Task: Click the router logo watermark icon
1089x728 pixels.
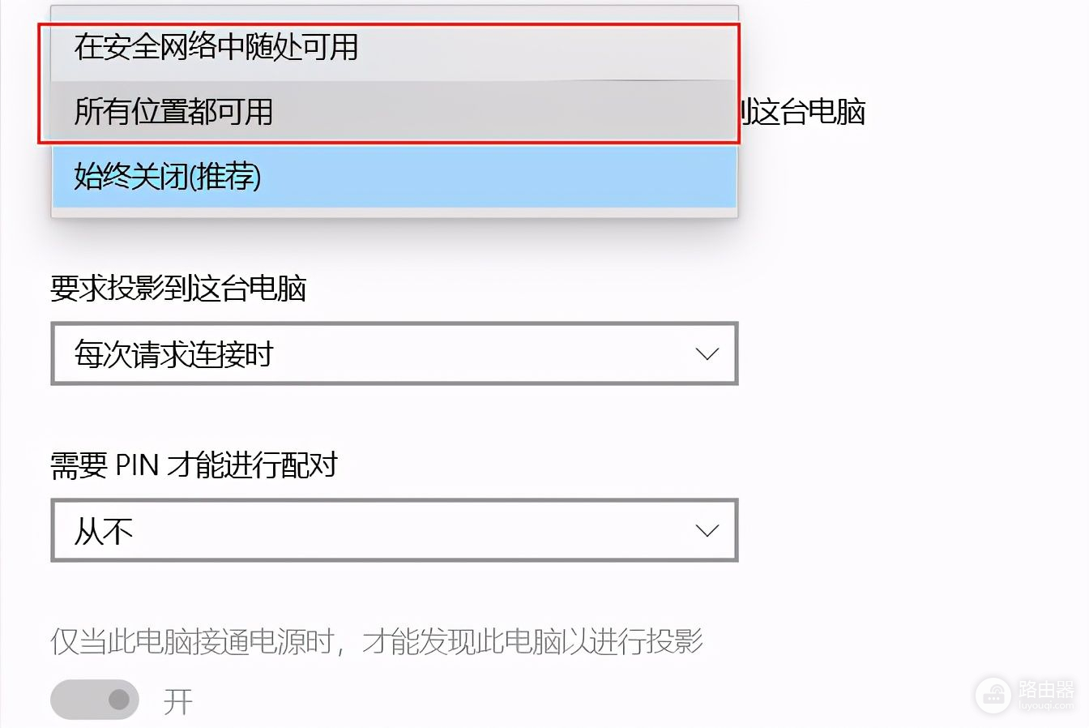Action: tap(993, 694)
